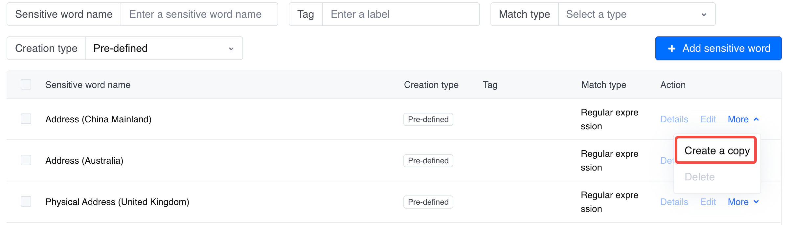Focus the sensitive word name search field
The height and width of the screenshot is (225, 791).
tap(199, 14)
